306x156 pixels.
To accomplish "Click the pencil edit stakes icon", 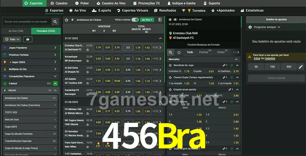I will [x=301, y=67].
